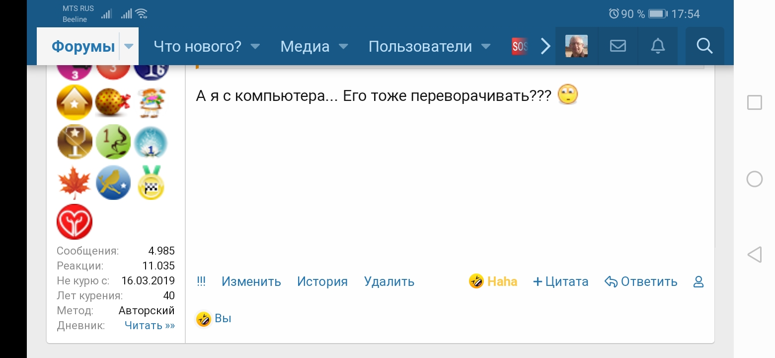Image resolution: width=775 pixels, height=358 pixels.
Task: Expand the Форумы dropdown arrow
Action: (x=129, y=46)
